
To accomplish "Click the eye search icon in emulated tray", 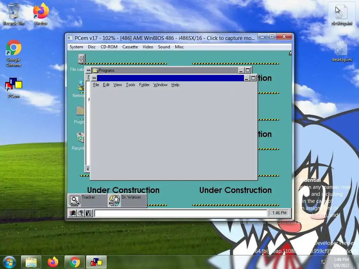I will point(80,213).
